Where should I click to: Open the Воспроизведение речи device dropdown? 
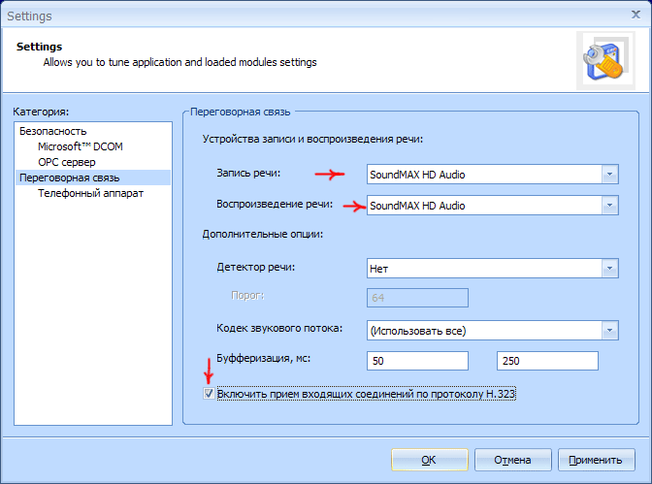(x=608, y=206)
